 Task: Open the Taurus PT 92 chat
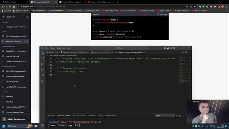tap(15, 51)
